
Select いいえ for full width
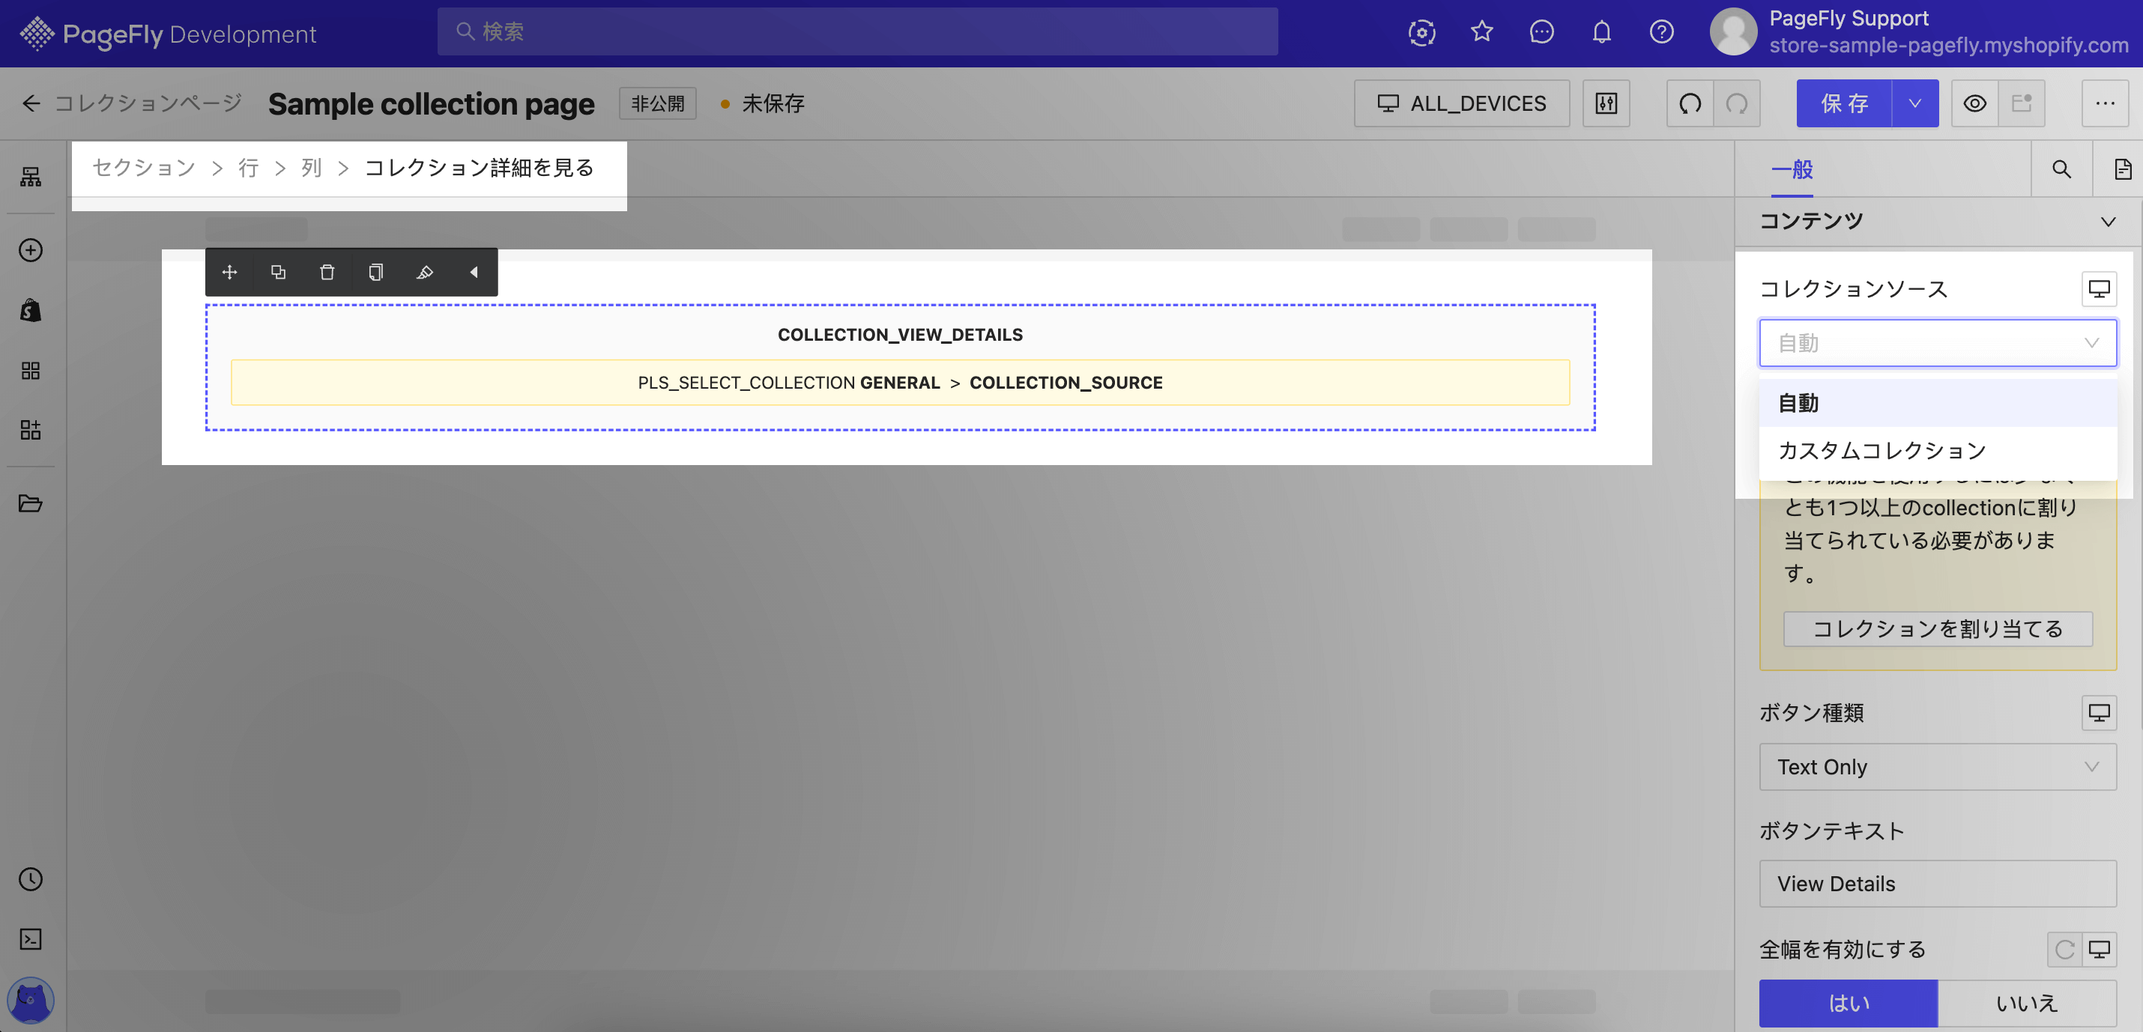coord(2028,1003)
